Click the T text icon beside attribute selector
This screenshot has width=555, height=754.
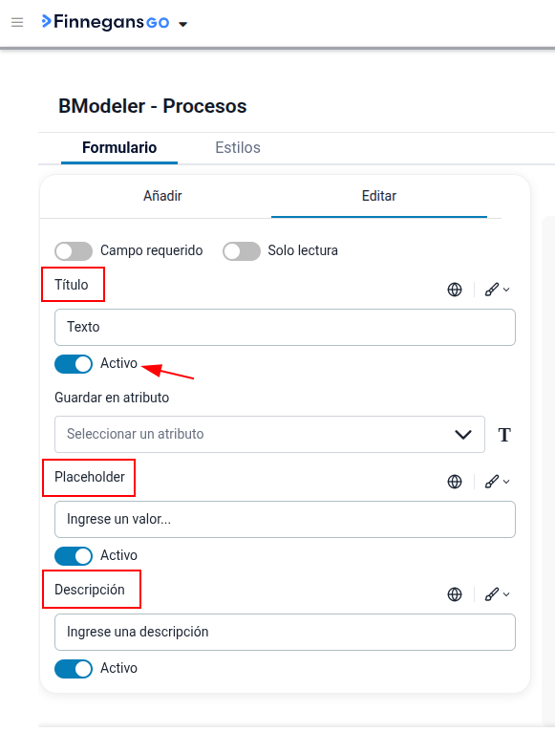tap(504, 435)
